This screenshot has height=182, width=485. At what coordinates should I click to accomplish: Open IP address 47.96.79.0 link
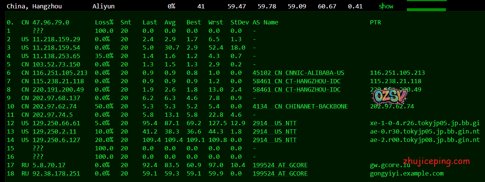pyautogui.click(x=51, y=23)
